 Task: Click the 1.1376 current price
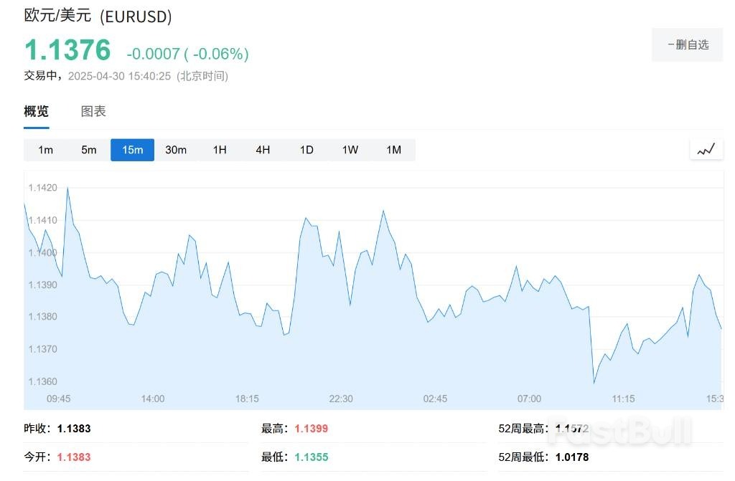pyautogui.click(x=68, y=51)
